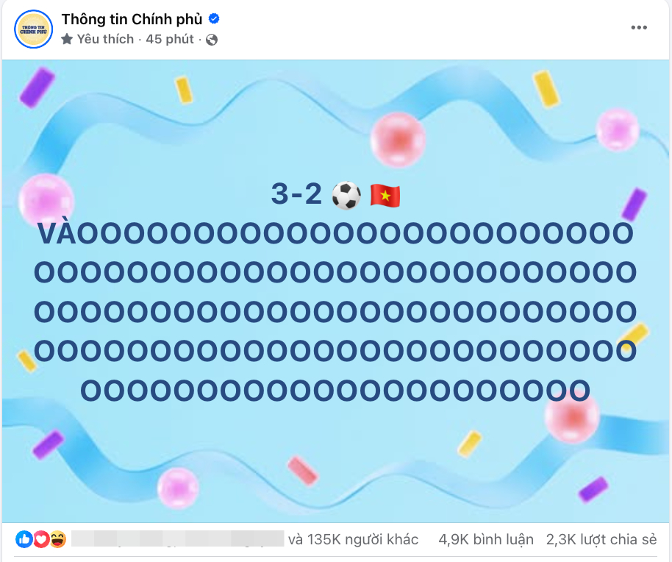672x562 pixels.
Task: Click the public globe audience icon
Action: point(212,40)
